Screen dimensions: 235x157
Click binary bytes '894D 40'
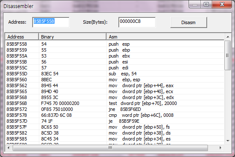pos(49,91)
